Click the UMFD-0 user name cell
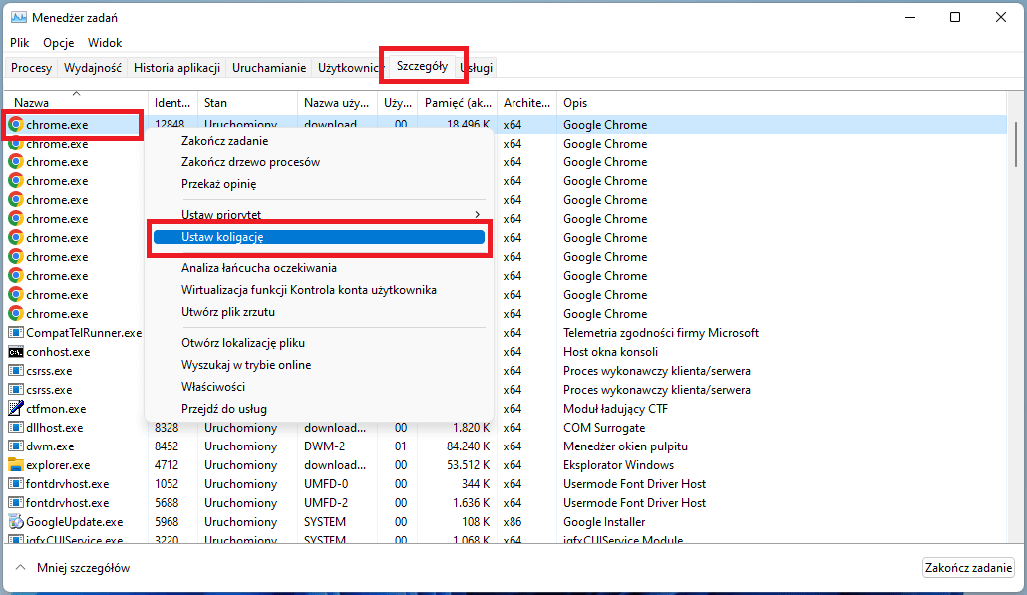Viewport: 1027px width, 595px height. (x=326, y=484)
